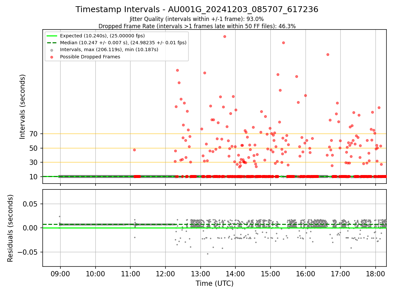Click the dashed green Median legend line sample

(52, 43)
